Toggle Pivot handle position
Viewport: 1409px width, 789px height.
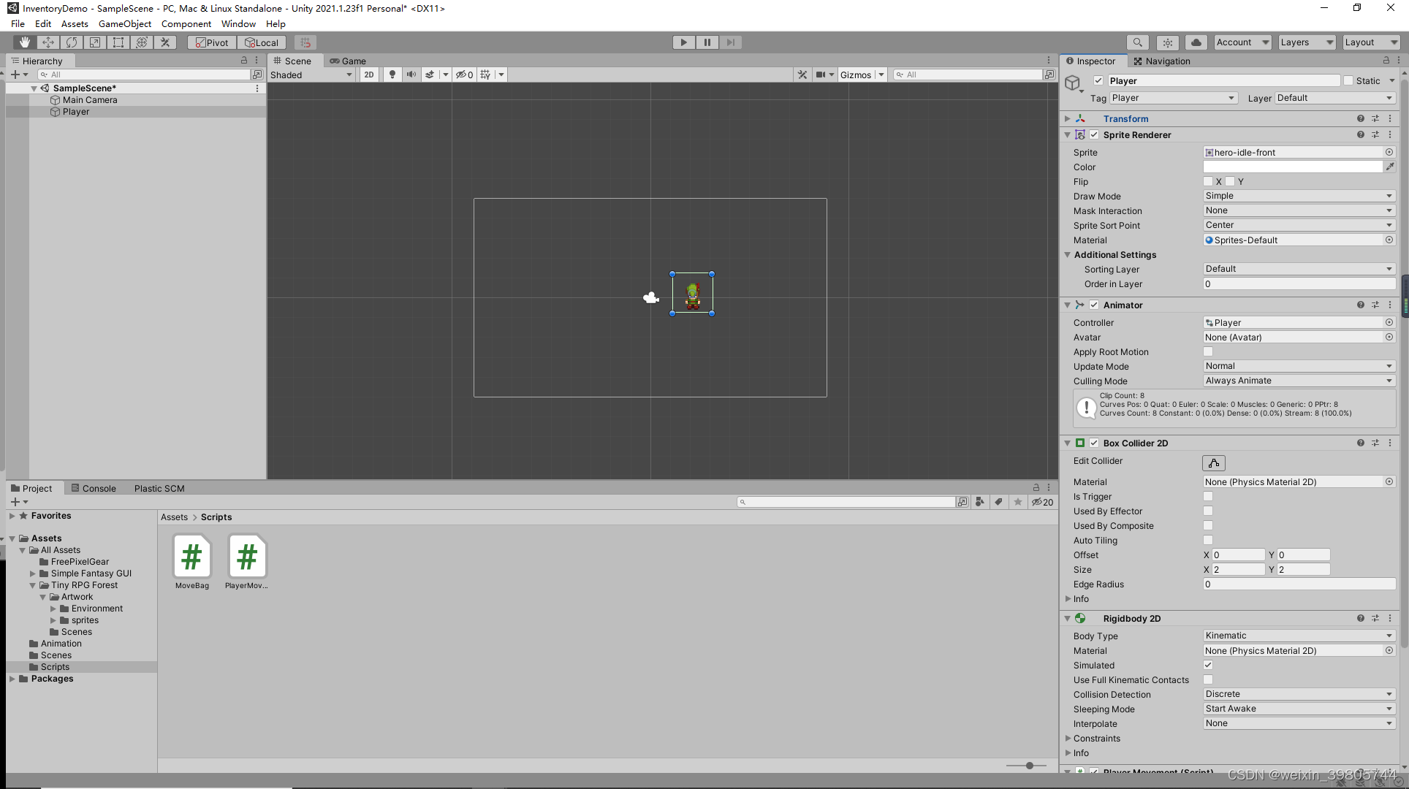click(212, 42)
